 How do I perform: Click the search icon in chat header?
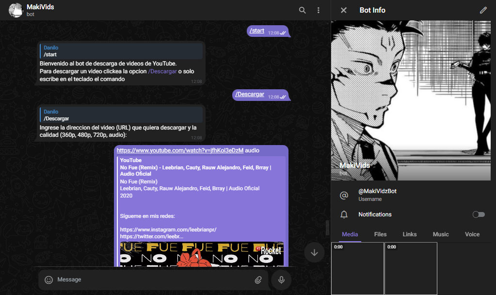303,10
